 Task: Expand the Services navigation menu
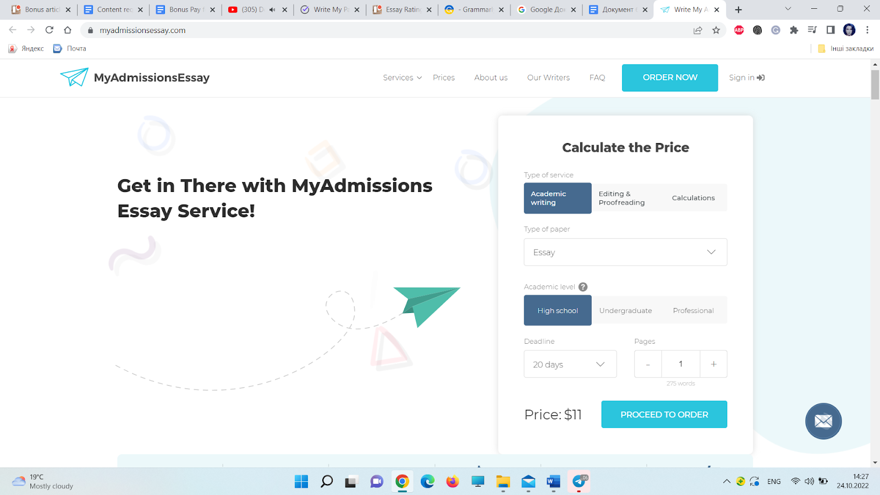[403, 78]
